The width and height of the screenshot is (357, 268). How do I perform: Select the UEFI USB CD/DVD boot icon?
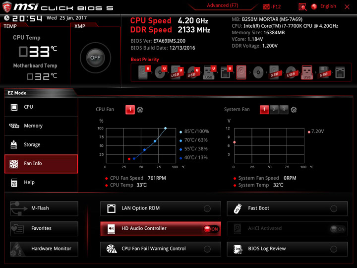point(193,72)
